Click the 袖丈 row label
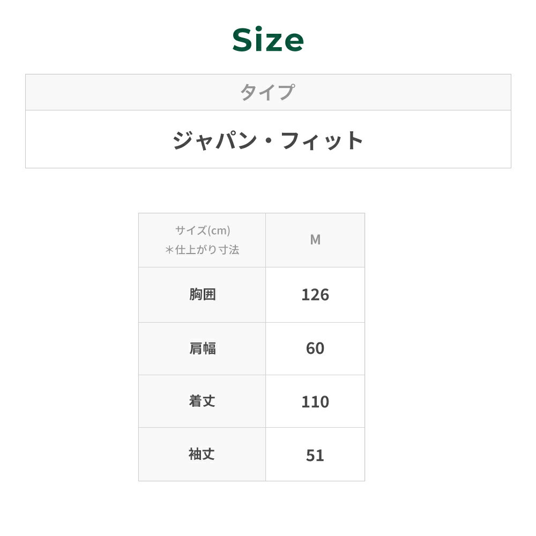The image size is (536, 536). [x=202, y=455]
